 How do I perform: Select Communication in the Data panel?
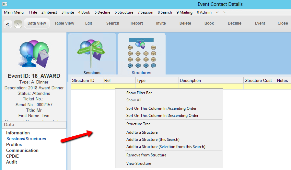coord(22,150)
